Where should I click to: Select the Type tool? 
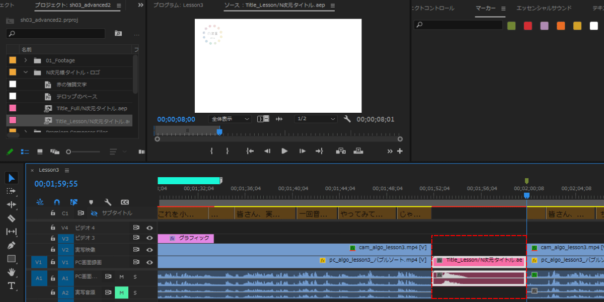tap(12, 286)
